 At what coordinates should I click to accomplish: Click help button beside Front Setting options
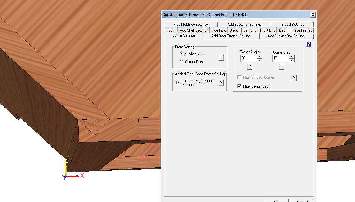pyautogui.click(x=221, y=57)
